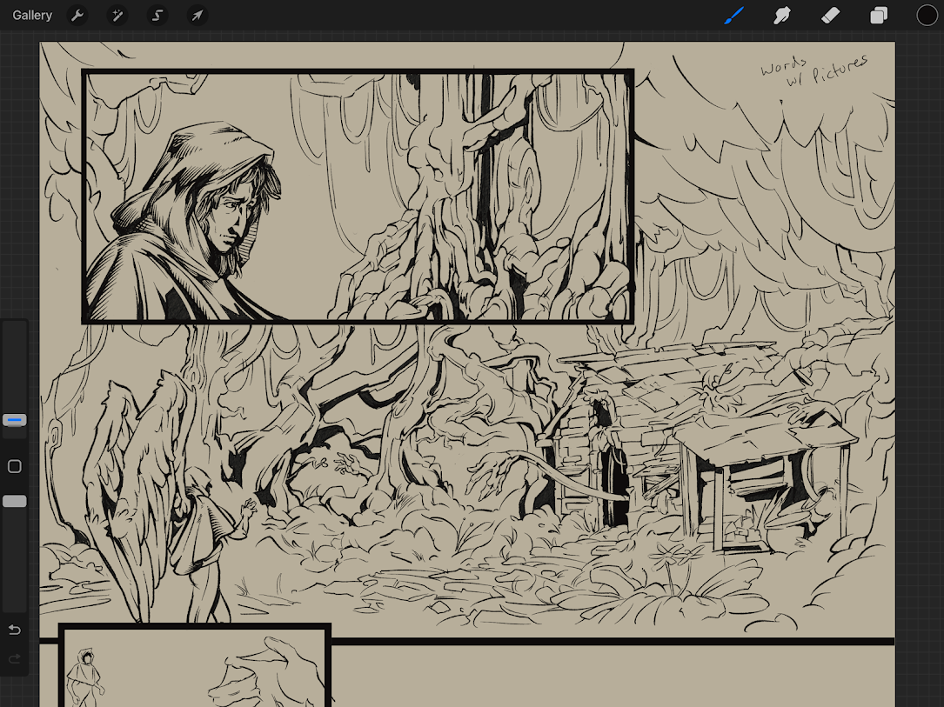The width and height of the screenshot is (944, 707).
Task: Tap the brush size slider on the sidebar
Action: click(14, 420)
